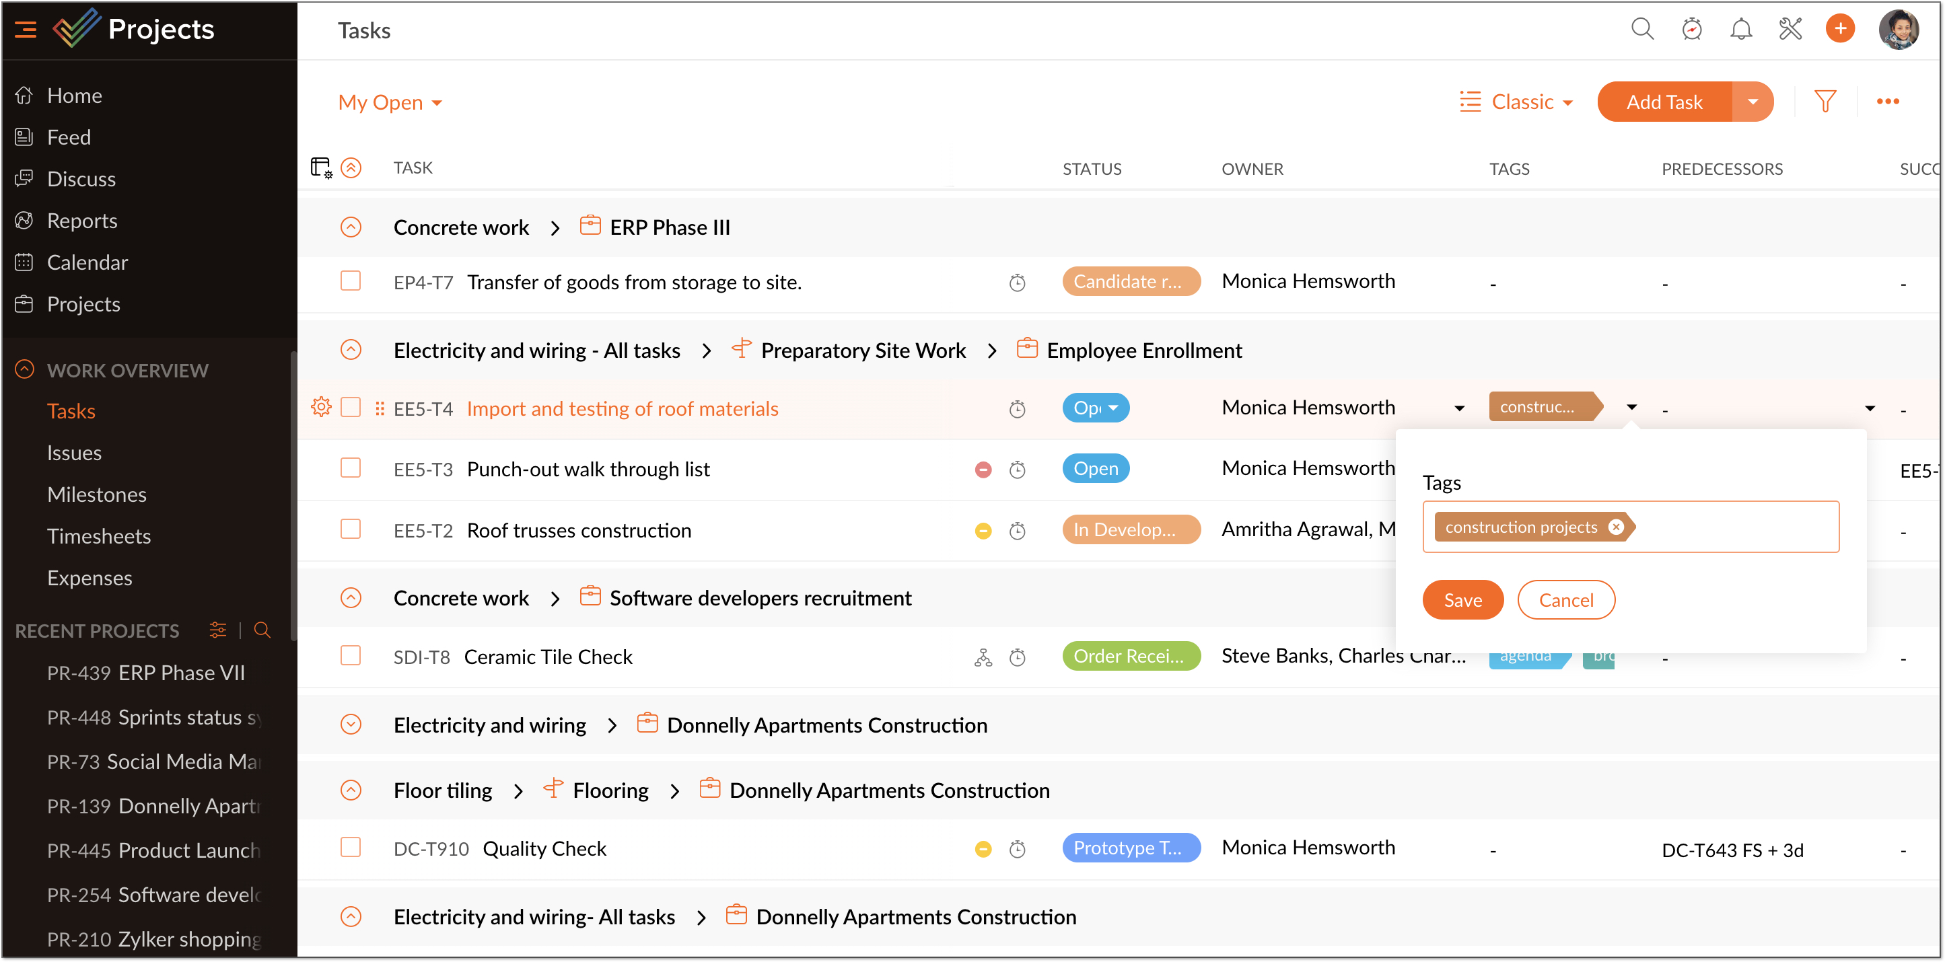Start timer for Quality Check task
Image resolution: width=1945 pixels, height=962 pixels.
pyautogui.click(x=1017, y=850)
